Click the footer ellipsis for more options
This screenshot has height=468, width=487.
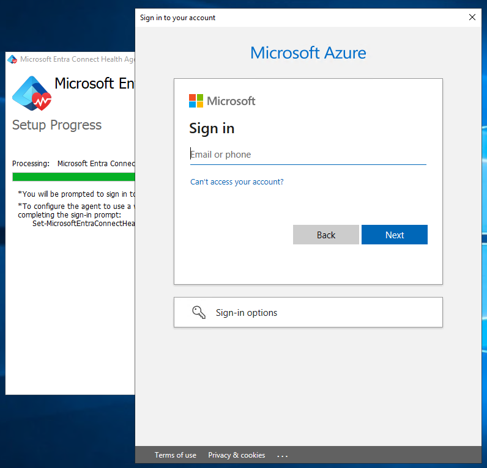point(282,456)
